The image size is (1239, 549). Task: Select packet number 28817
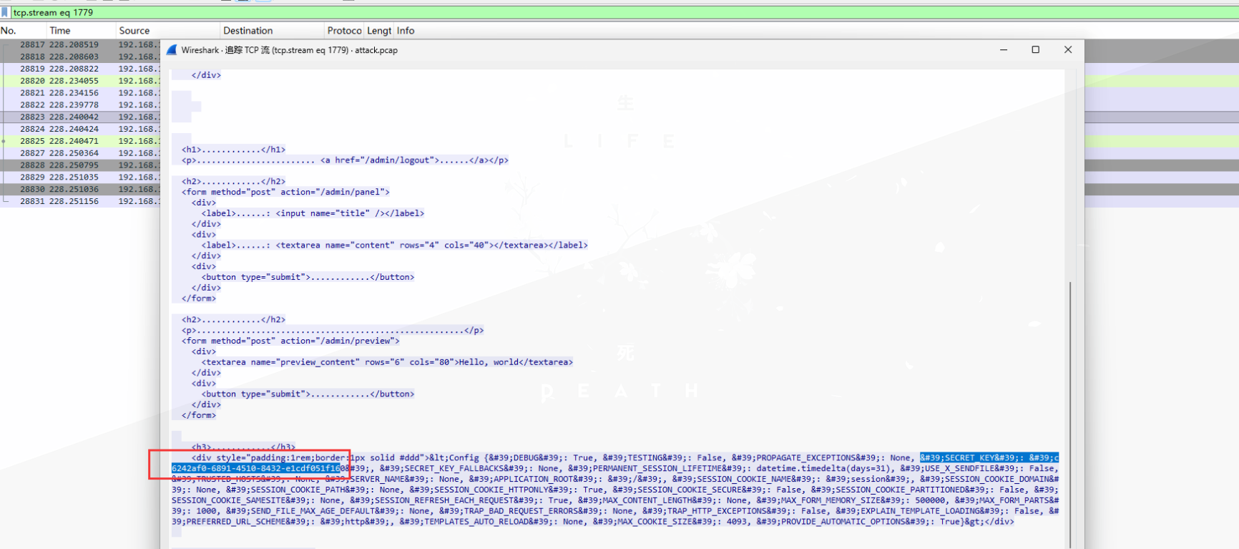pyautogui.click(x=72, y=44)
